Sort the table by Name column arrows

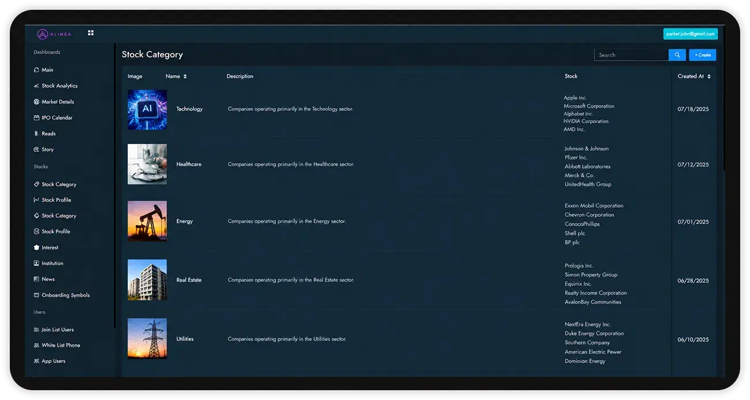185,77
